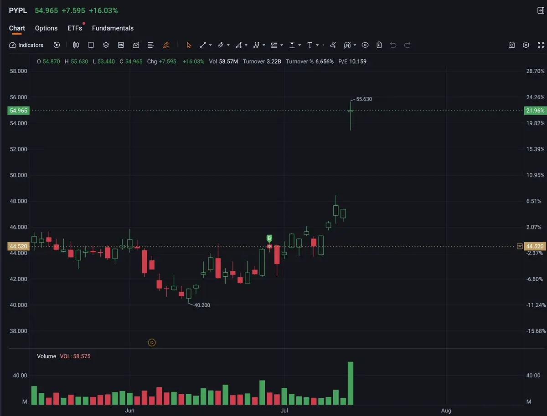Select the candlestick chart type icon
Screen dimensions: 547x416
(x=76, y=45)
